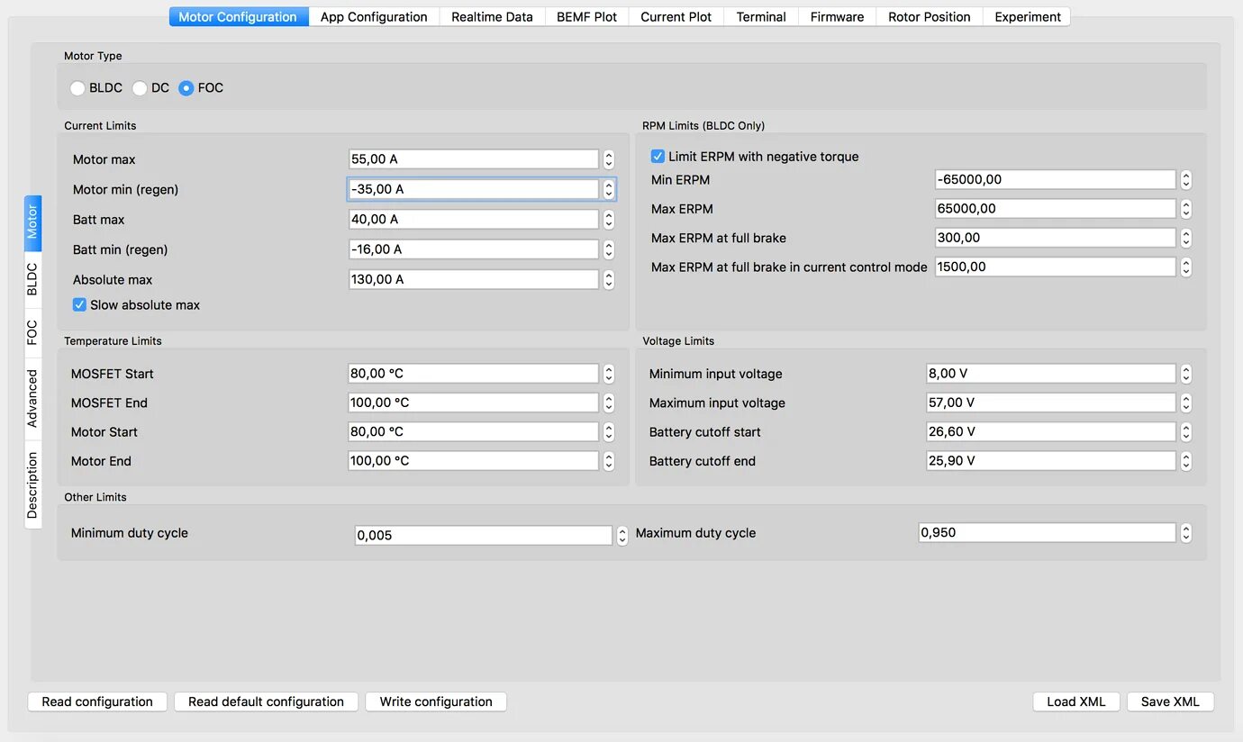Click the Batt max stepper control

pyautogui.click(x=609, y=220)
